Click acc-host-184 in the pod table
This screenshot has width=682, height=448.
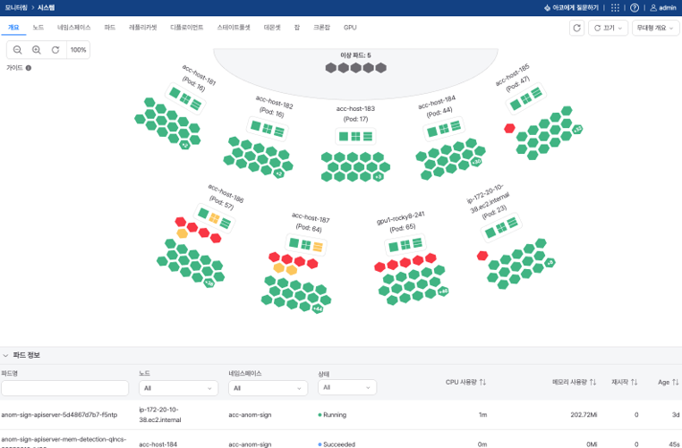(x=158, y=444)
